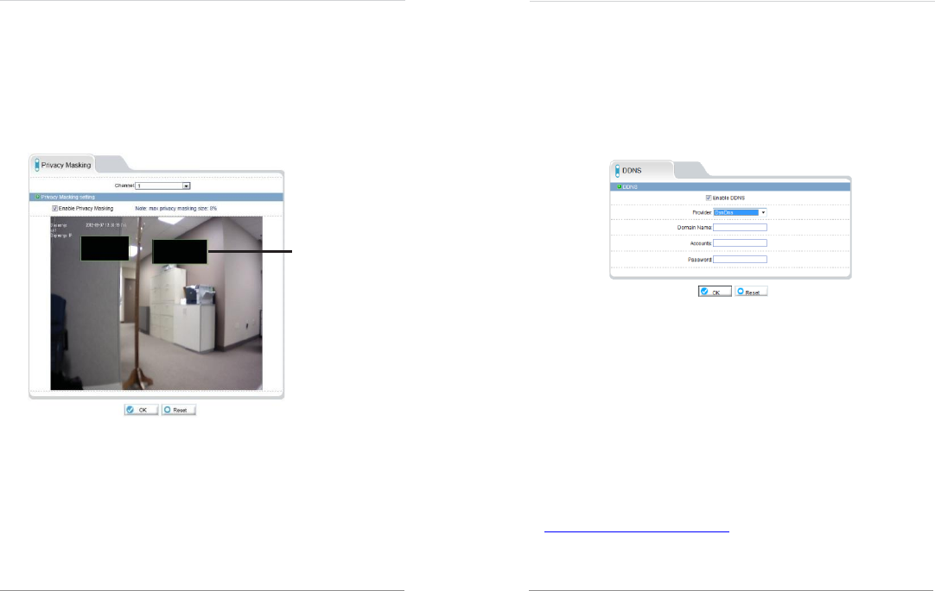
Task: Click the Password input field
Action: 740,260
